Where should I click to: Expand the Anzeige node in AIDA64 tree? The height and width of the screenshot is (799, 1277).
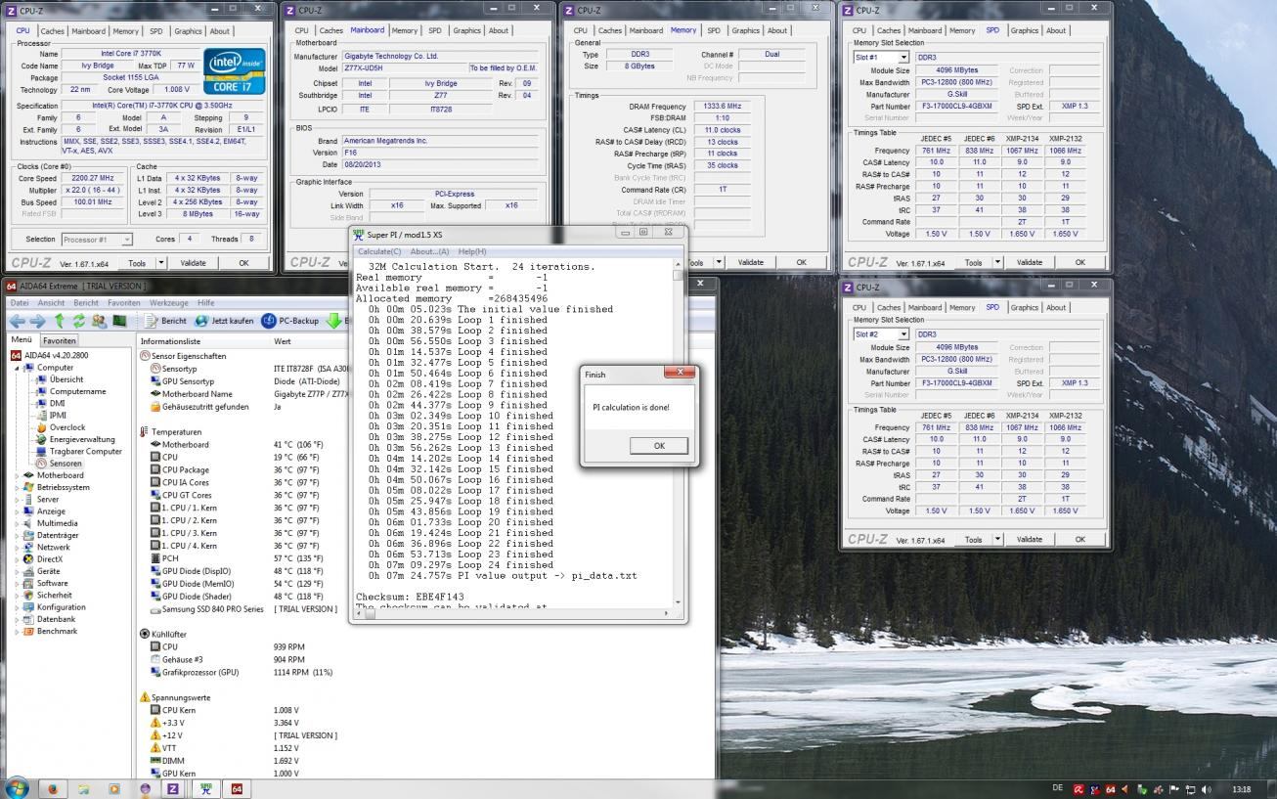coord(17,511)
